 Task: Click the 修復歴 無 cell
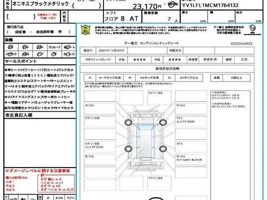(x=210, y=60)
